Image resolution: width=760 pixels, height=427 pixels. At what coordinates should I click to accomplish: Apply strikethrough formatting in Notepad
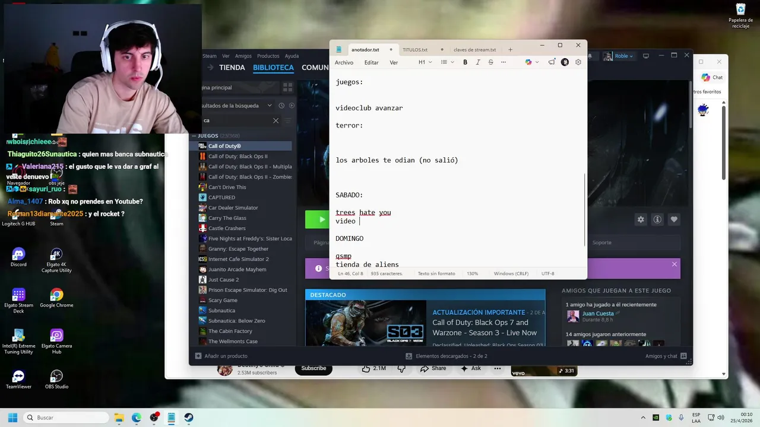(490, 62)
